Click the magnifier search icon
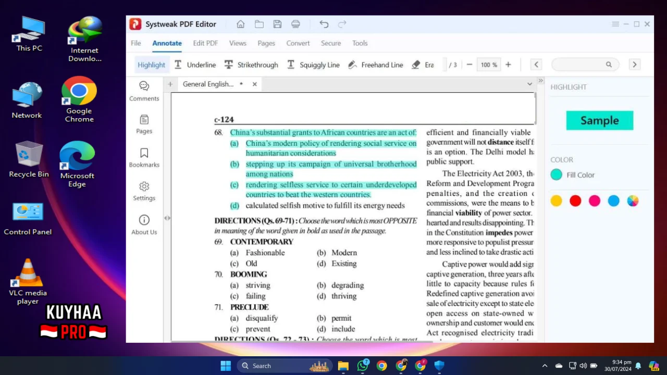Viewport: 667px width, 375px height. tap(609, 65)
